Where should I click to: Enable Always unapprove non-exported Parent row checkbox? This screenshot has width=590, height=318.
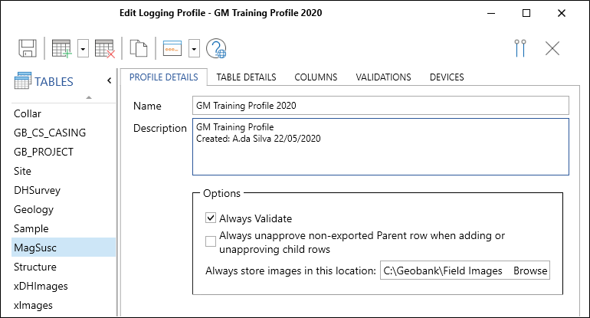pyautogui.click(x=211, y=241)
